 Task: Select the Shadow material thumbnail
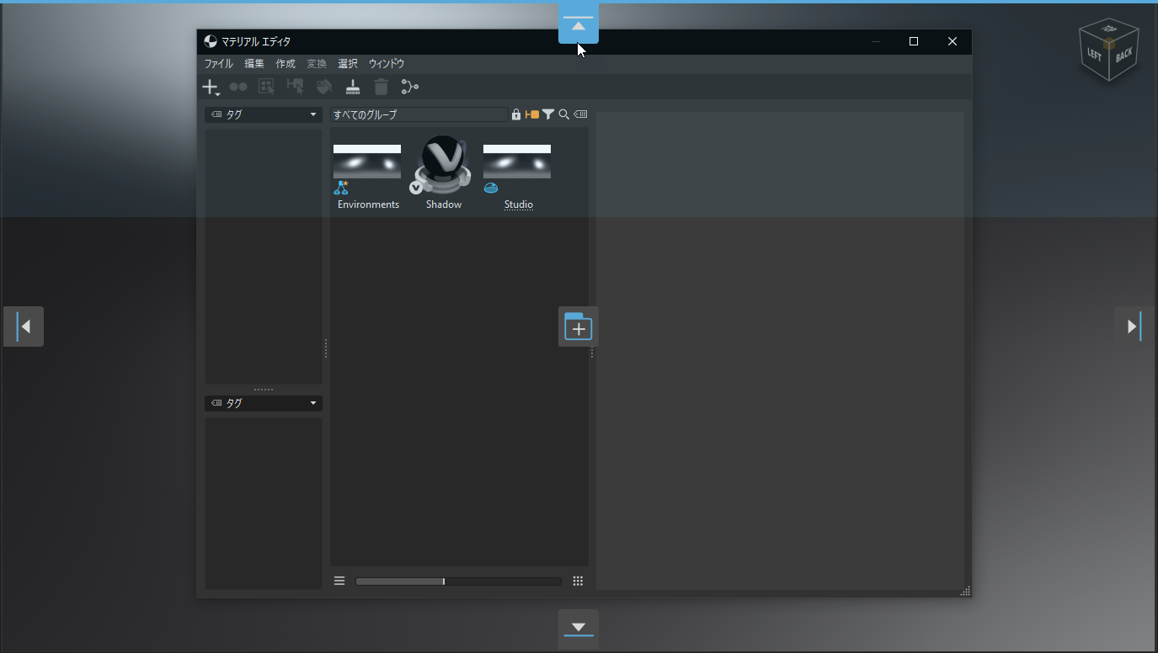coord(444,165)
